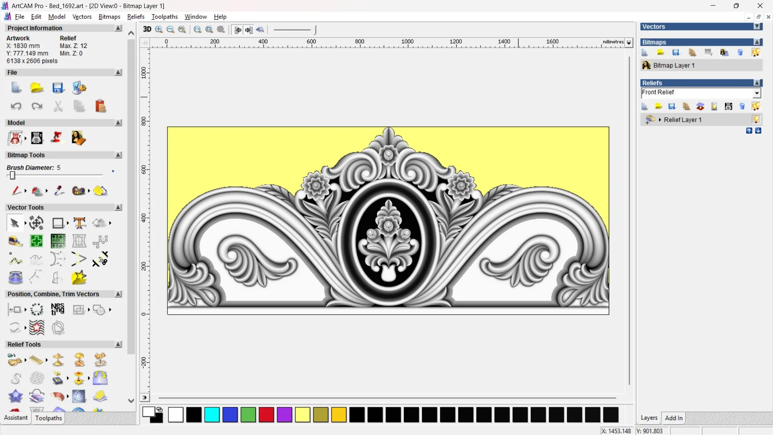Select the Node Editing tool
This screenshot has width=773, height=435.
point(16,260)
